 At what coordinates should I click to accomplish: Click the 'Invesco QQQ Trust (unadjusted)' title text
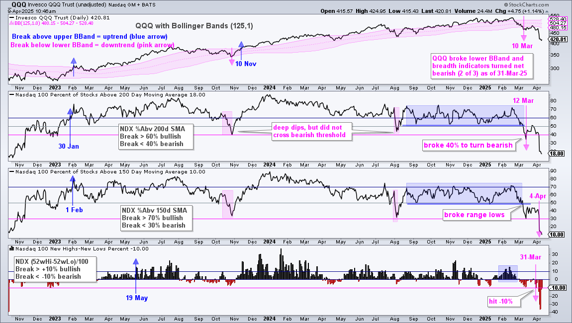[x=67, y=5]
